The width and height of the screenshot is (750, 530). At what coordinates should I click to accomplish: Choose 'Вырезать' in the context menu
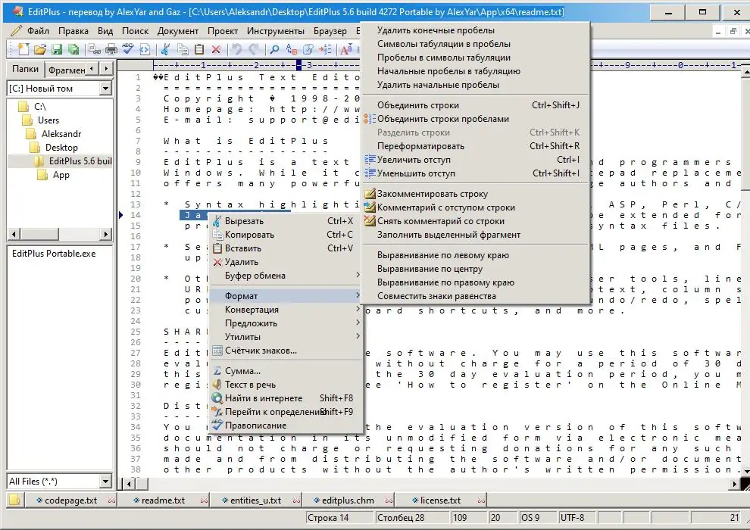(x=285, y=221)
